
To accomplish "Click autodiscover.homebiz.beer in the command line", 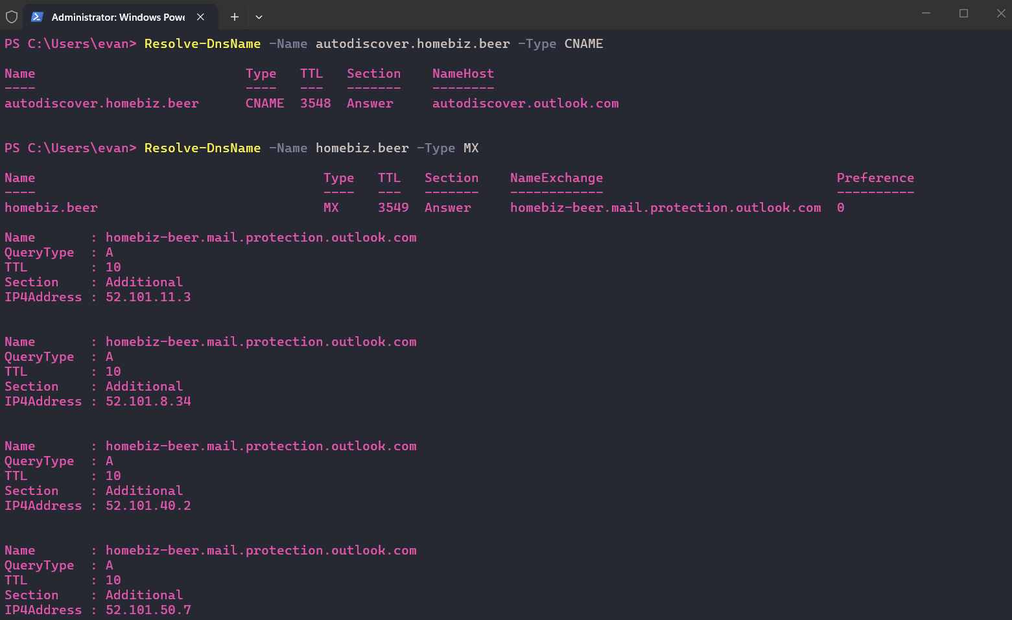I will [x=413, y=43].
